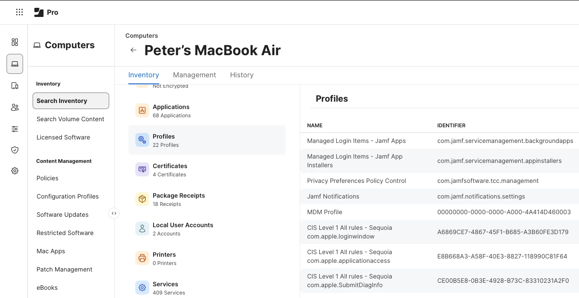579x298 pixels.
Task: Click the CIS Level 1 com.apple.SubmitDiagInfo profile
Action: (350, 281)
